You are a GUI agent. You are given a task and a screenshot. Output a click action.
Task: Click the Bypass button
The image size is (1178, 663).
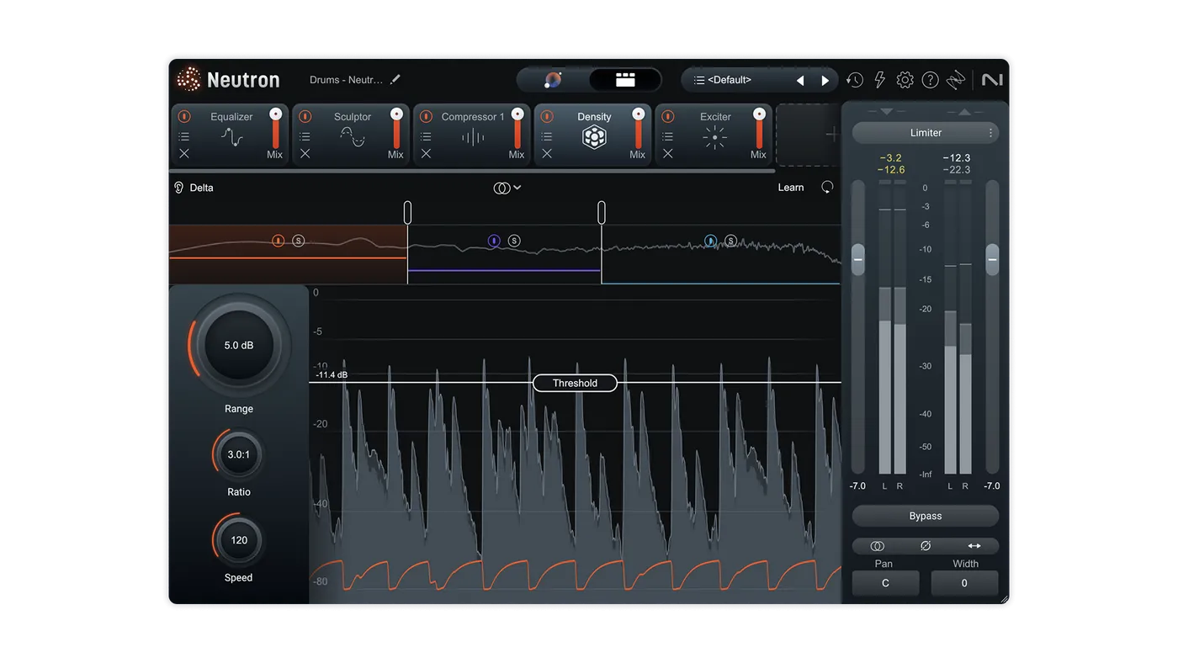926,516
